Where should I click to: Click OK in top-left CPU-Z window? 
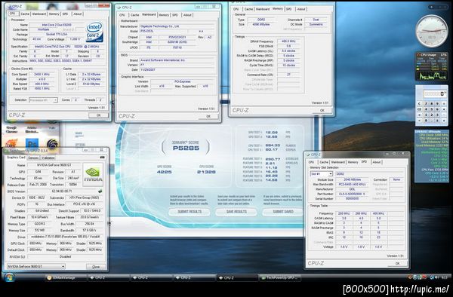tap(98, 115)
